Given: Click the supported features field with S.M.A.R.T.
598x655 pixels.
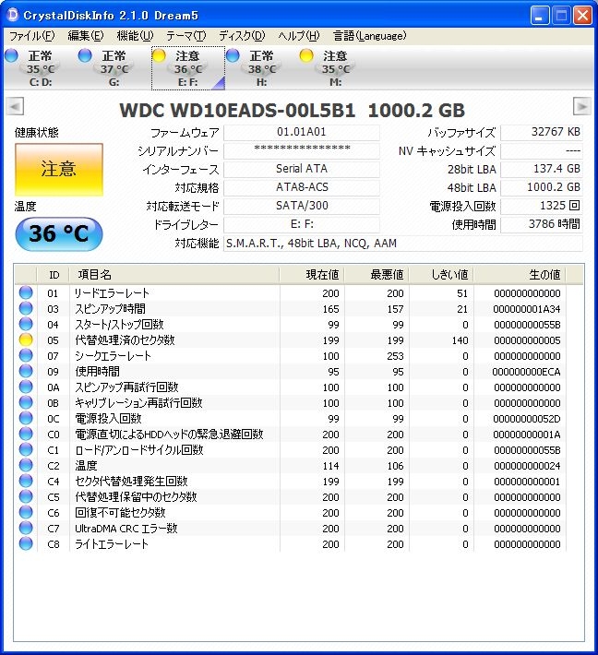Looking at the screenshot, I should [403, 244].
